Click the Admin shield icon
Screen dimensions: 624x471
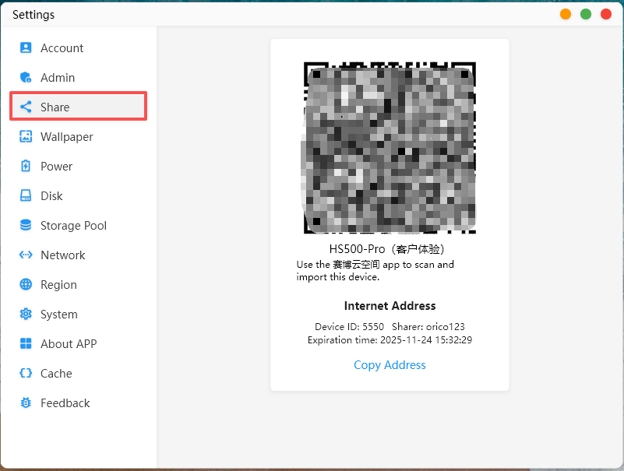point(26,77)
